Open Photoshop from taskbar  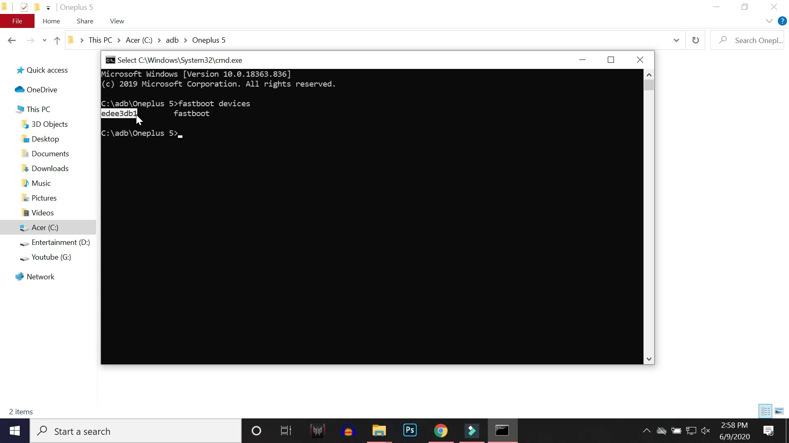tap(410, 431)
